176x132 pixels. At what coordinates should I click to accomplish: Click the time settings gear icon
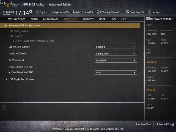tap(31, 11)
